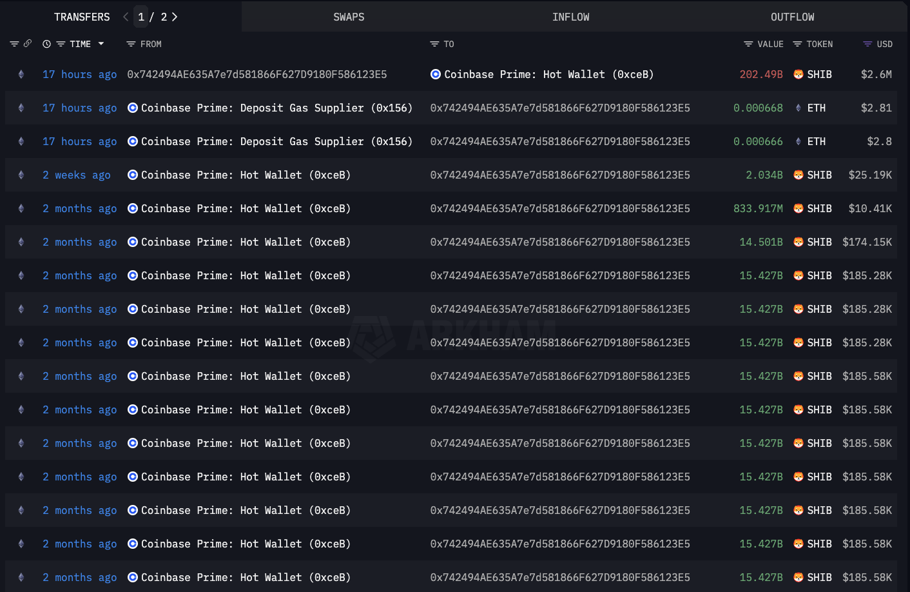Open the recipient address in the 2.034B row

click(560, 175)
